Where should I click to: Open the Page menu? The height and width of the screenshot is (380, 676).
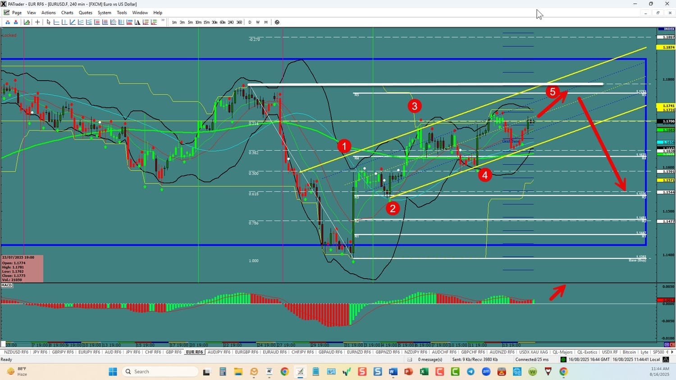coord(17,13)
